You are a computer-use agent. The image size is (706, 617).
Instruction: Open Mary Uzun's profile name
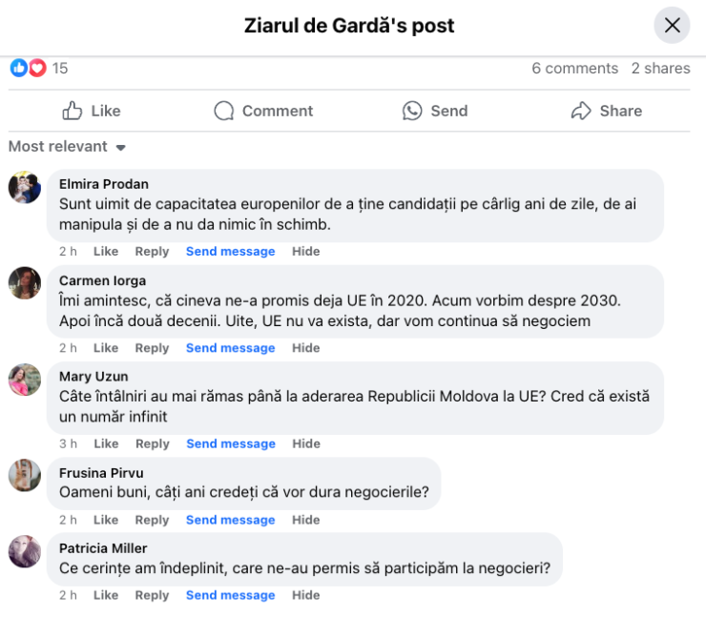point(93,377)
